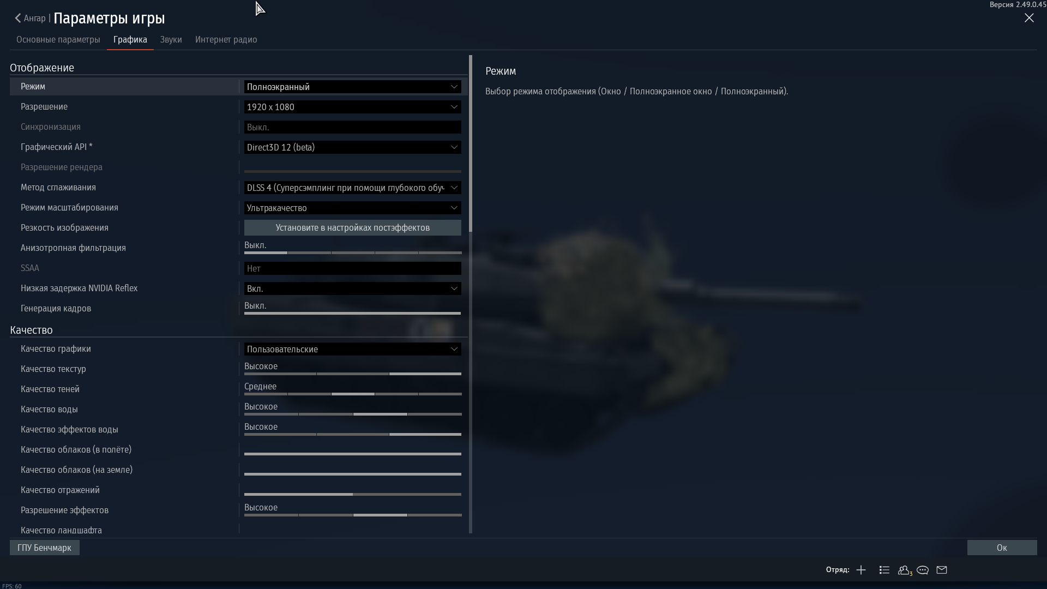This screenshot has width=1047, height=589.
Task: Open the Низкая задержка NVIDIA Reflex dropdown
Action: [x=352, y=289]
